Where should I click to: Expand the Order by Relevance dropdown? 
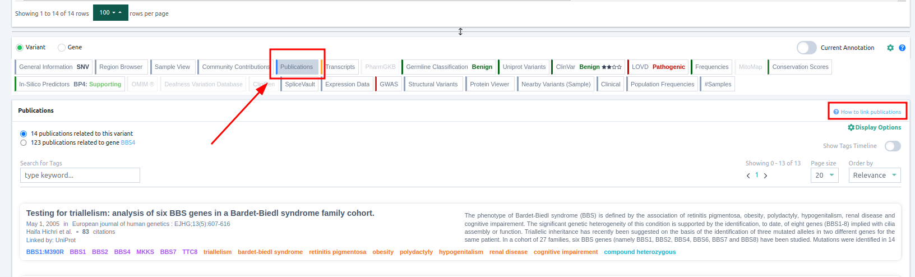click(874, 176)
